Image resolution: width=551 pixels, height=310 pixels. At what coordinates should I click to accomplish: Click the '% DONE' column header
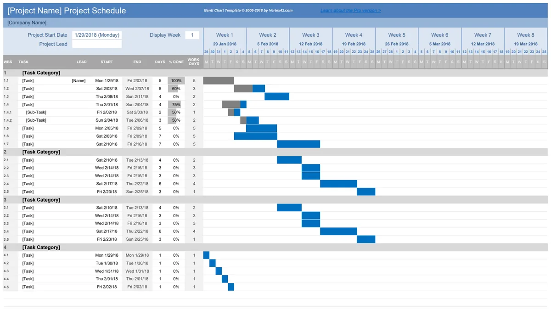176,62
